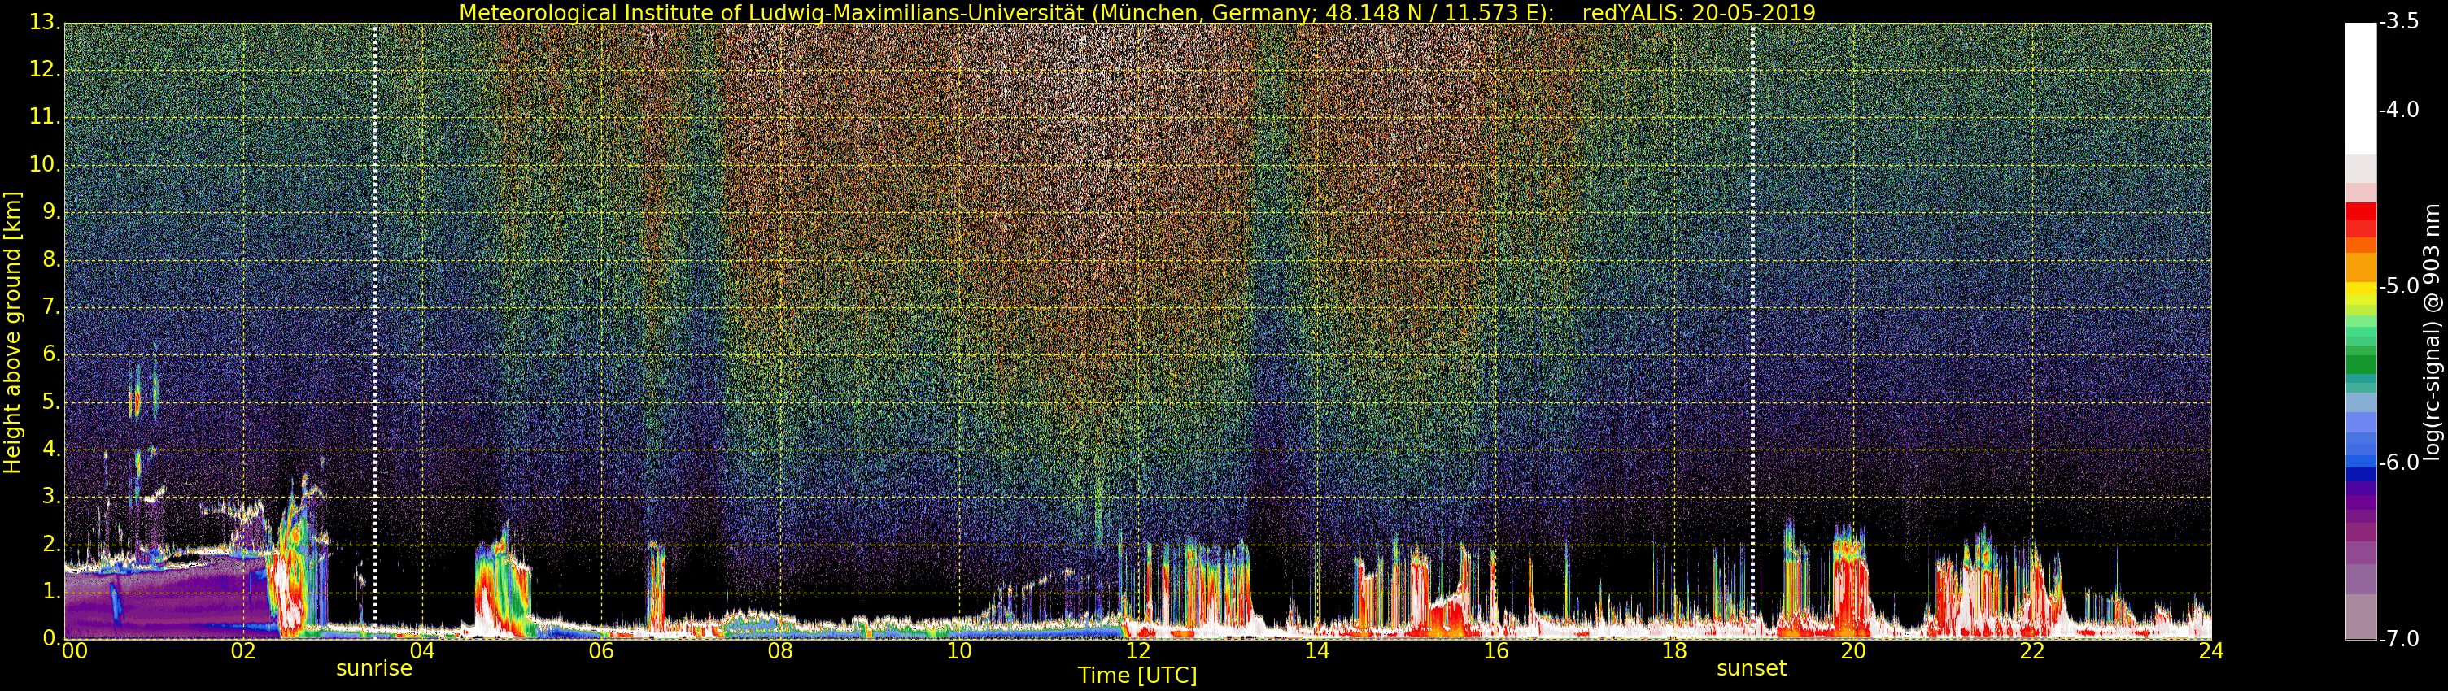Click the height axis tick '11.'
Screen dimensions: 2448x691
46,118
